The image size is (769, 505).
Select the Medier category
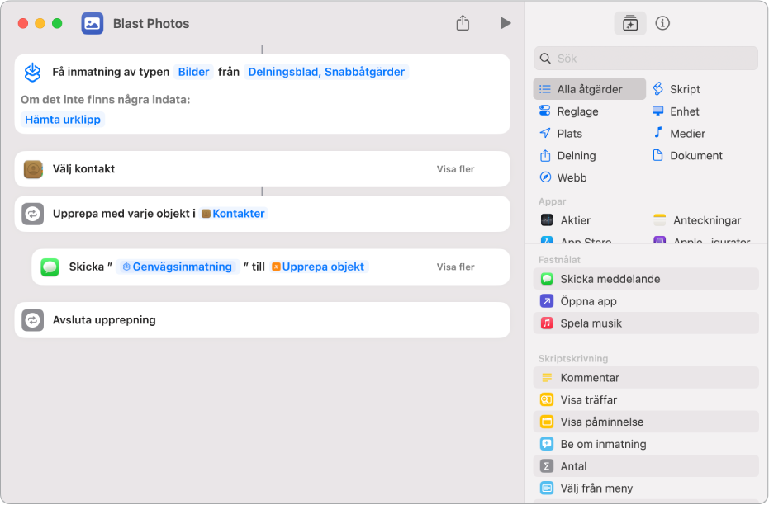pyautogui.click(x=679, y=133)
